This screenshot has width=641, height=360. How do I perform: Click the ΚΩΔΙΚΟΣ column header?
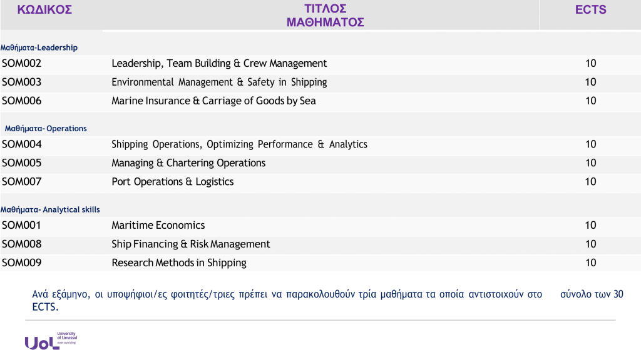click(44, 10)
